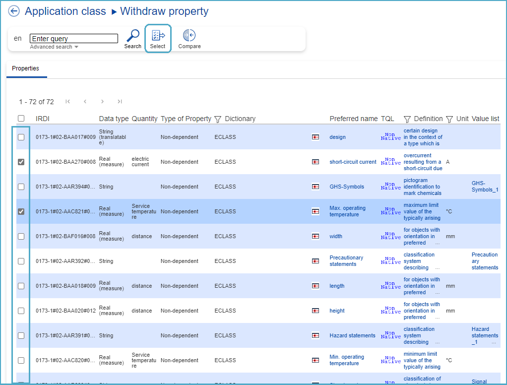507x385 pixels.
Task: Click the back arrow icon
Action: pos(14,11)
